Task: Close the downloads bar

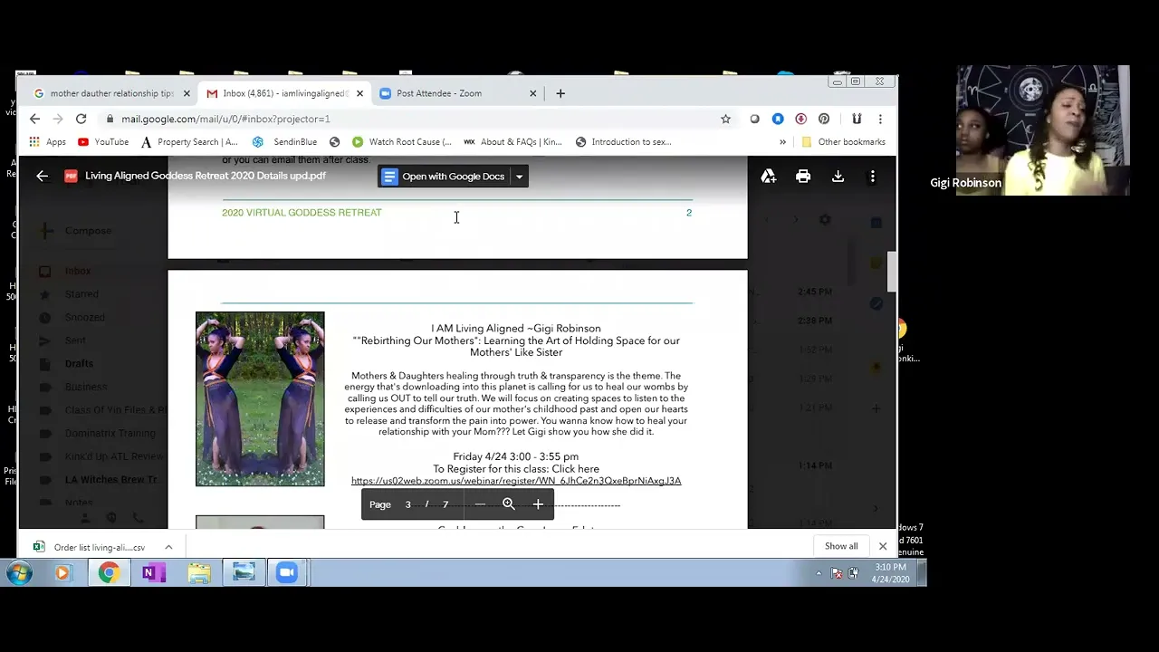Action: point(883,546)
